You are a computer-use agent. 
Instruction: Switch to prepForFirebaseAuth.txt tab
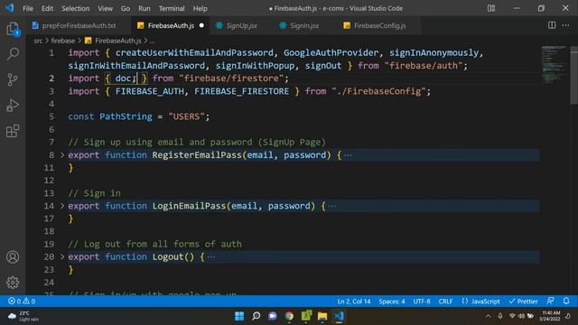coord(79,25)
